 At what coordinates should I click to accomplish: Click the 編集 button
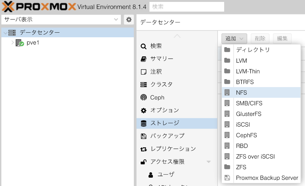(282, 38)
